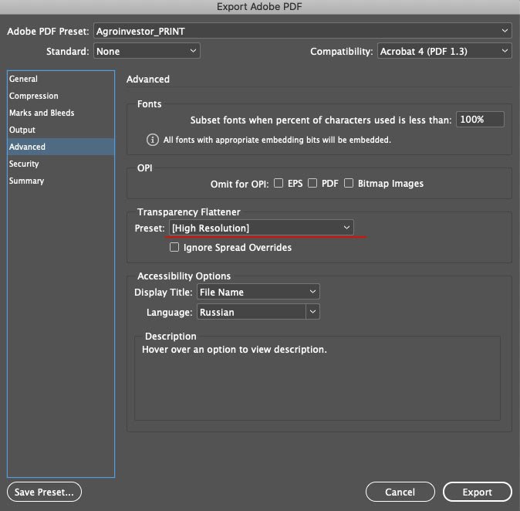Screen dimensions: 520x511
Task: Open the Display Title dropdown
Action: coord(258,292)
